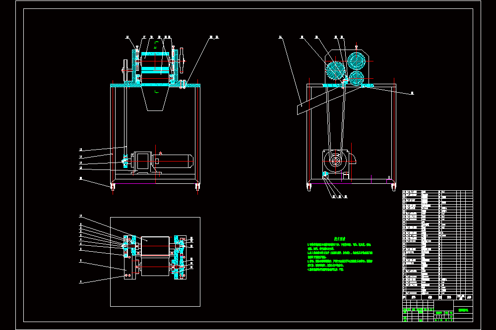Click the cyan table top plate in front view
Screen dimensions: 496x330
pyautogui.click(x=155, y=85)
